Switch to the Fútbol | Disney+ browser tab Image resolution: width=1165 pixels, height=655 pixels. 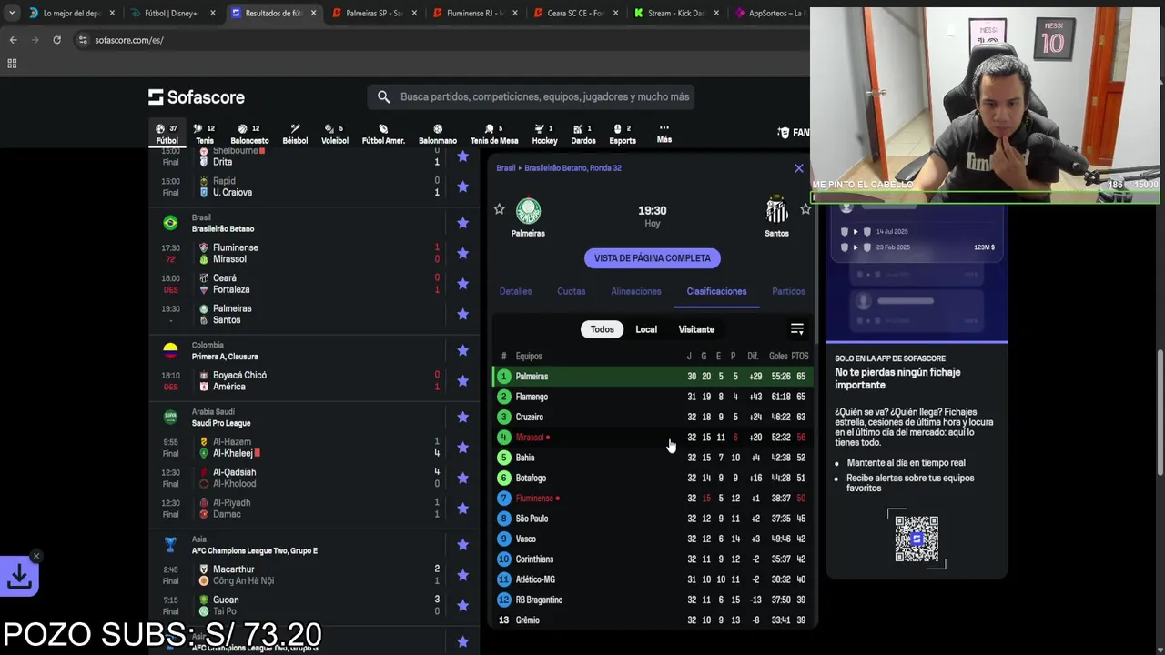tap(172, 13)
